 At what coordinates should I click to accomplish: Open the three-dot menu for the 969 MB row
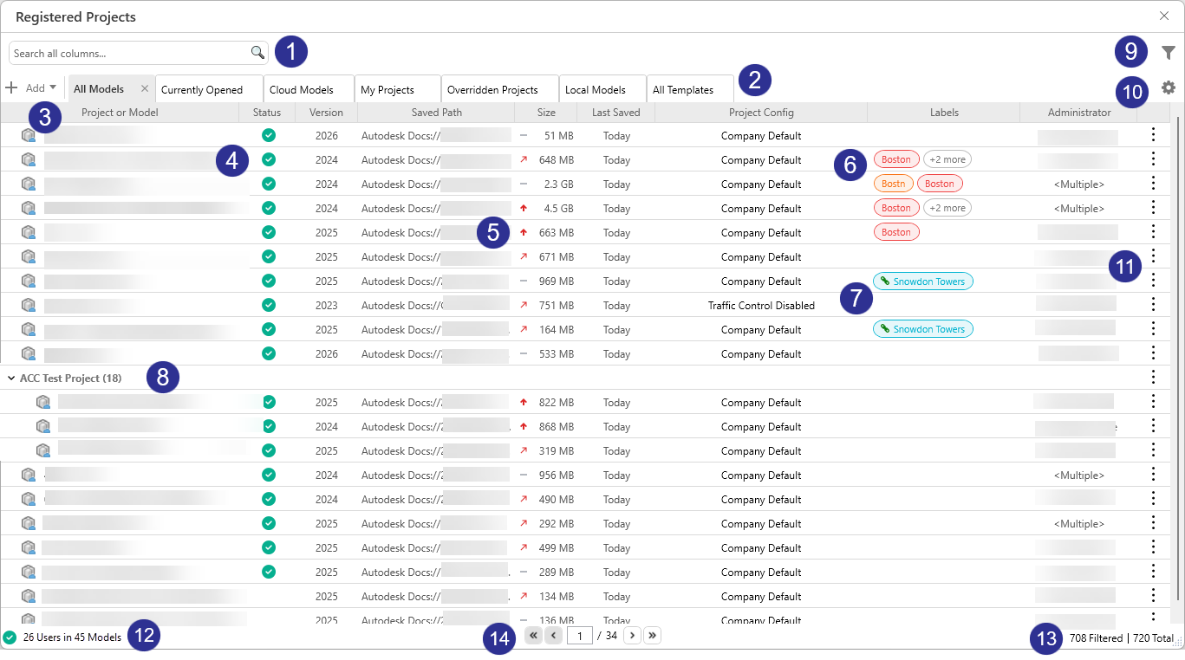1153,280
